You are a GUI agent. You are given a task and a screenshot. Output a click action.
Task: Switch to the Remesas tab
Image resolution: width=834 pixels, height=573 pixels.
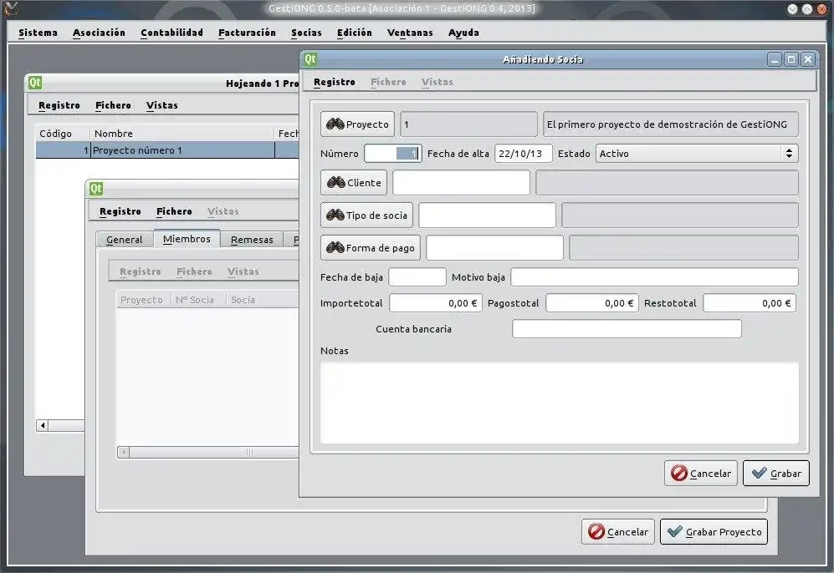252,240
